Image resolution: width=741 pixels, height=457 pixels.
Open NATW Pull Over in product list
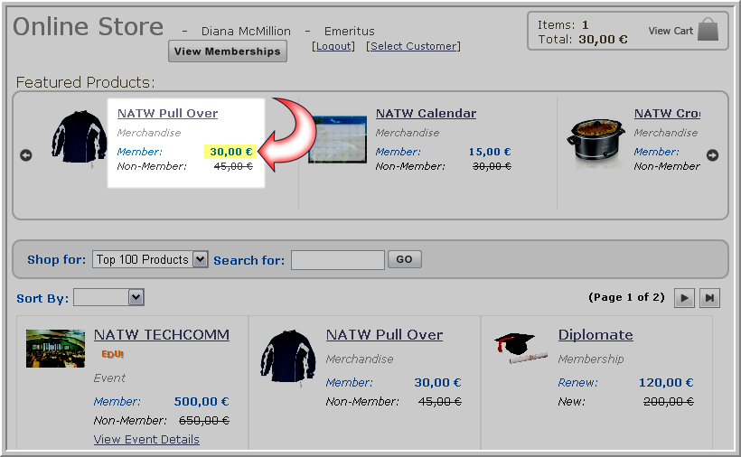click(x=384, y=335)
